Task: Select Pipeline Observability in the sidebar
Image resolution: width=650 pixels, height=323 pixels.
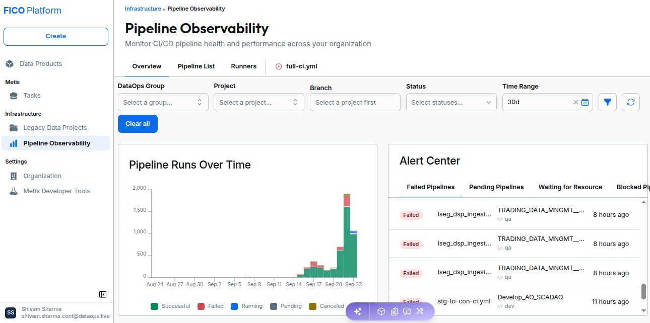Action: [55, 143]
